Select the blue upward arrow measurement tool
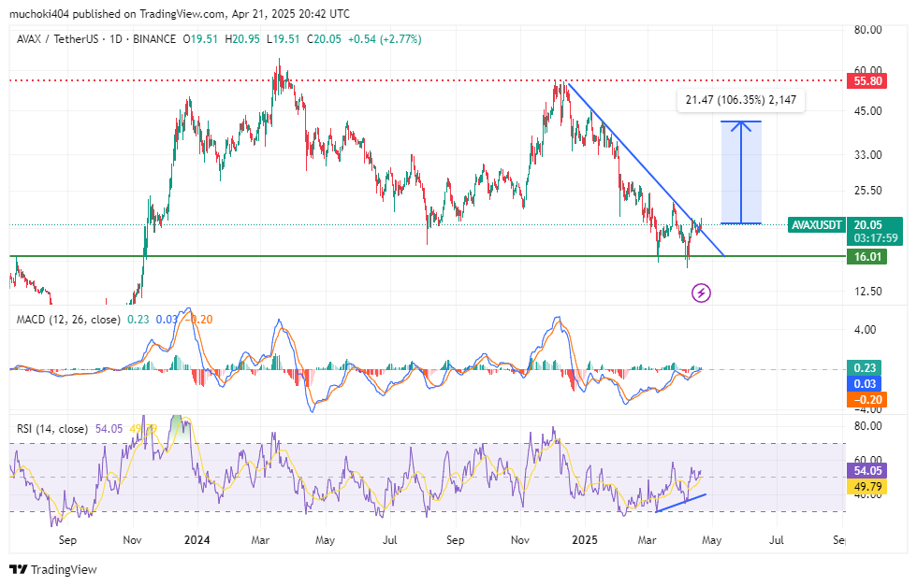Screen dimensions: 917x586 741,172
